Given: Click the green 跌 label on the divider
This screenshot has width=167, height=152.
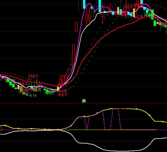Looking at the screenshot, I should coord(84,101).
